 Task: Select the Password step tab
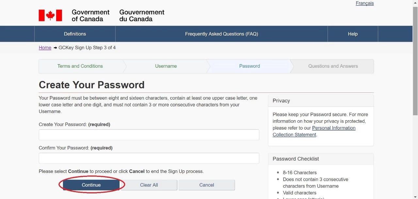[249, 66]
